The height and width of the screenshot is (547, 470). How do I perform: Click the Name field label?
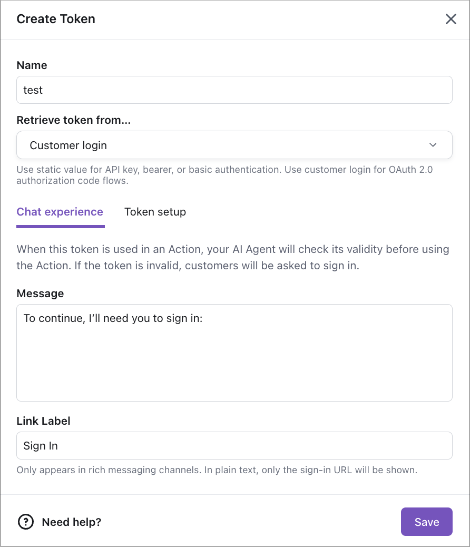click(32, 65)
